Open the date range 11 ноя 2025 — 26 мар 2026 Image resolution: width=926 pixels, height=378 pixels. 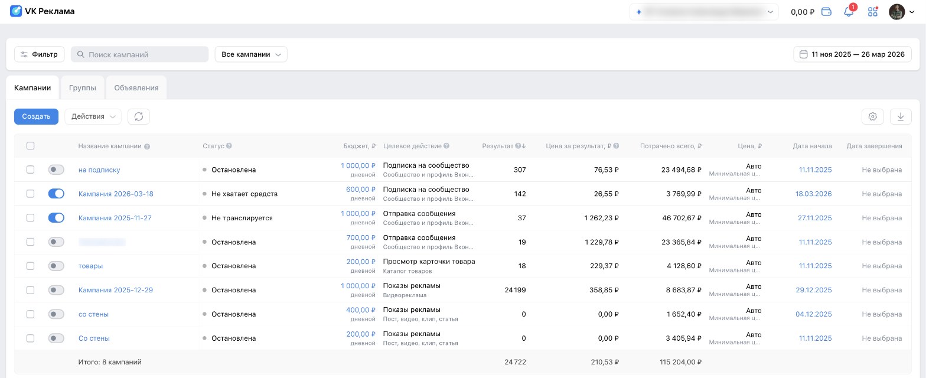tap(852, 54)
